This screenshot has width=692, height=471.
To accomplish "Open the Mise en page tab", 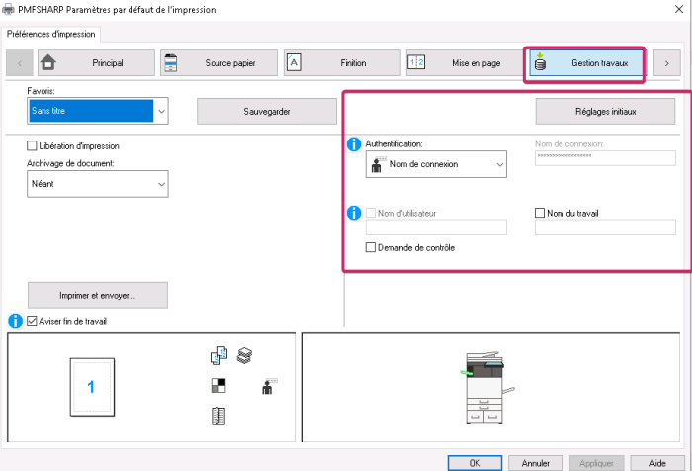I will point(461,63).
